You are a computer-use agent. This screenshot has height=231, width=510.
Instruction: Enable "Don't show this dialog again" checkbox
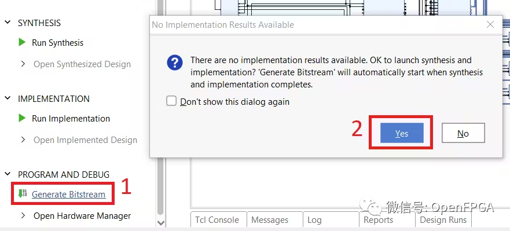[x=171, y=101]
